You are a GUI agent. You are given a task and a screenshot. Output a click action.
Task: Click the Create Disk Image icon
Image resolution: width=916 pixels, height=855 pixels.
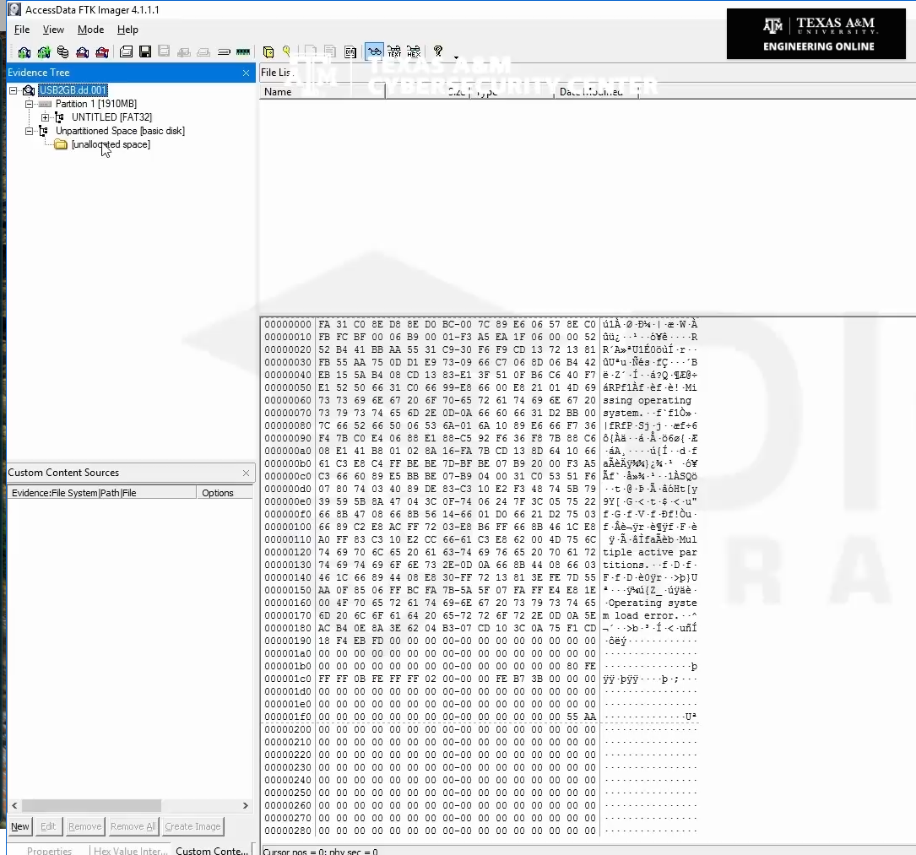(x=126, y=52)
